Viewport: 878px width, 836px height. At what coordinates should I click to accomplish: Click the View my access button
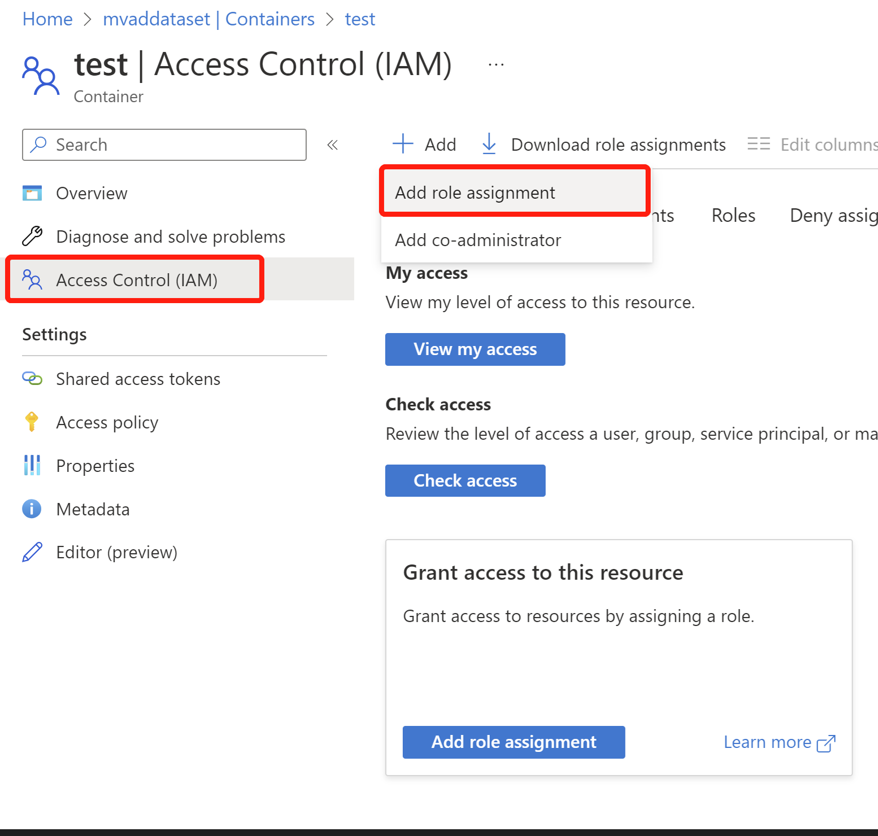click(475, 349)
